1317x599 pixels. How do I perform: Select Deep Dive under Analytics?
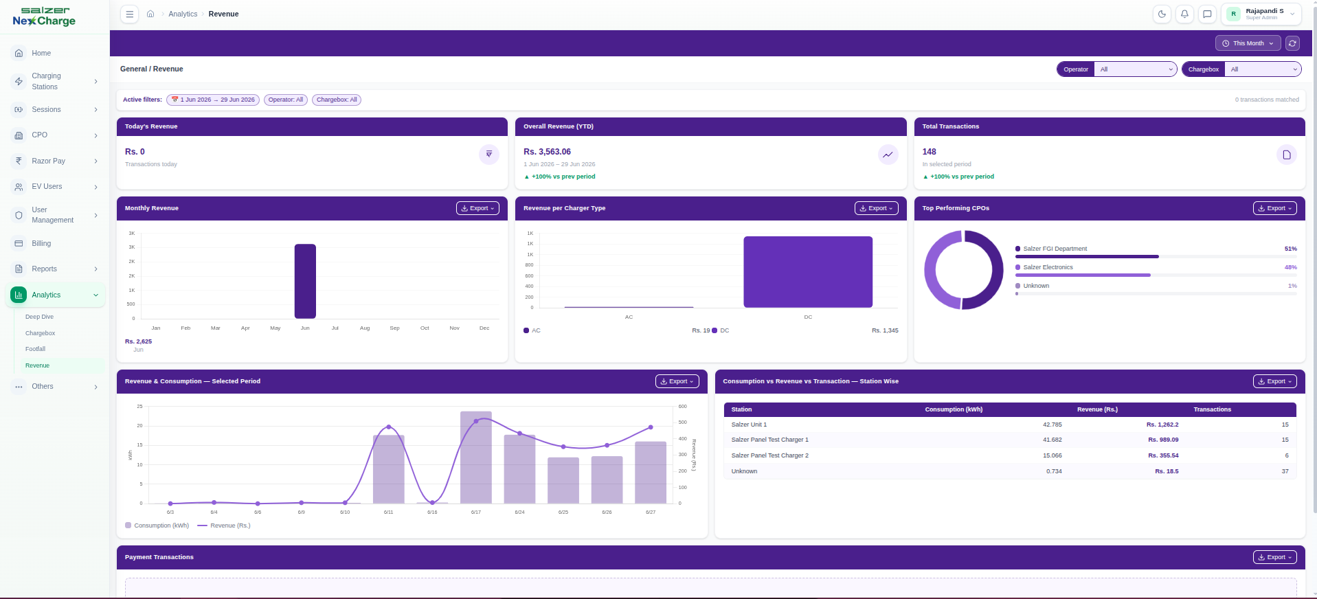[39, 317]
